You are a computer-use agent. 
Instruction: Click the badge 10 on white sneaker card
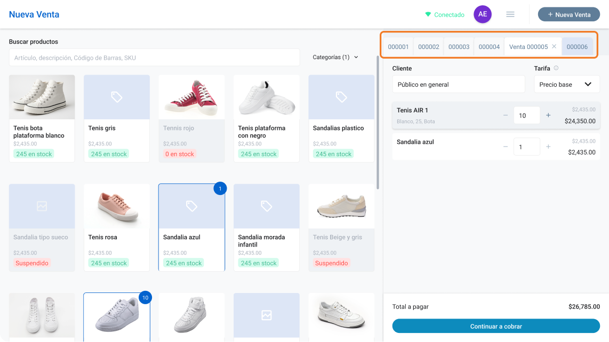click(145, 298)
